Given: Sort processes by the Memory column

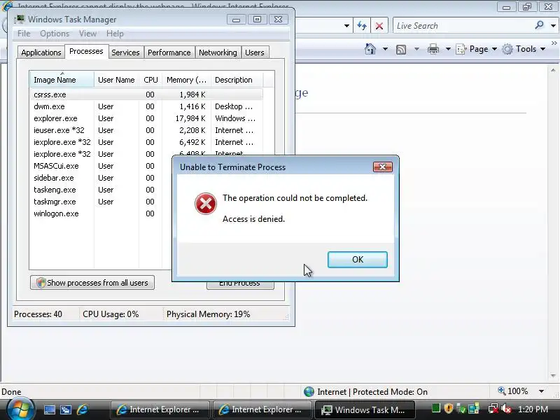Looking at the screenshot, I should (186, 80).
